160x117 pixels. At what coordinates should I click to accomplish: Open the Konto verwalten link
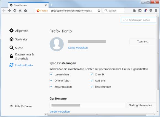coord(78,48)
